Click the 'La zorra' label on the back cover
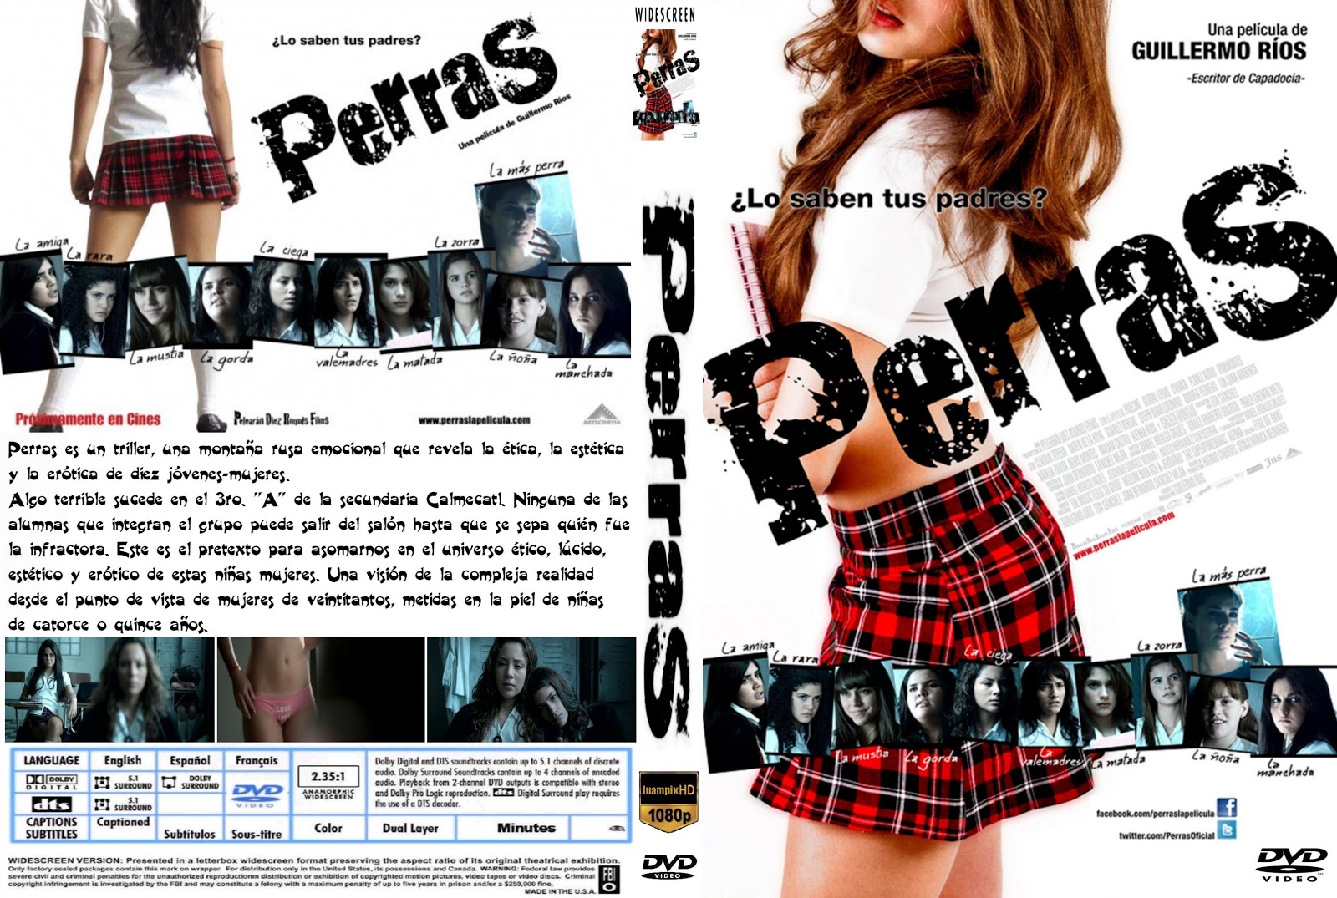The width and height of the screenshot is (1337, 898). click(457, 242)
